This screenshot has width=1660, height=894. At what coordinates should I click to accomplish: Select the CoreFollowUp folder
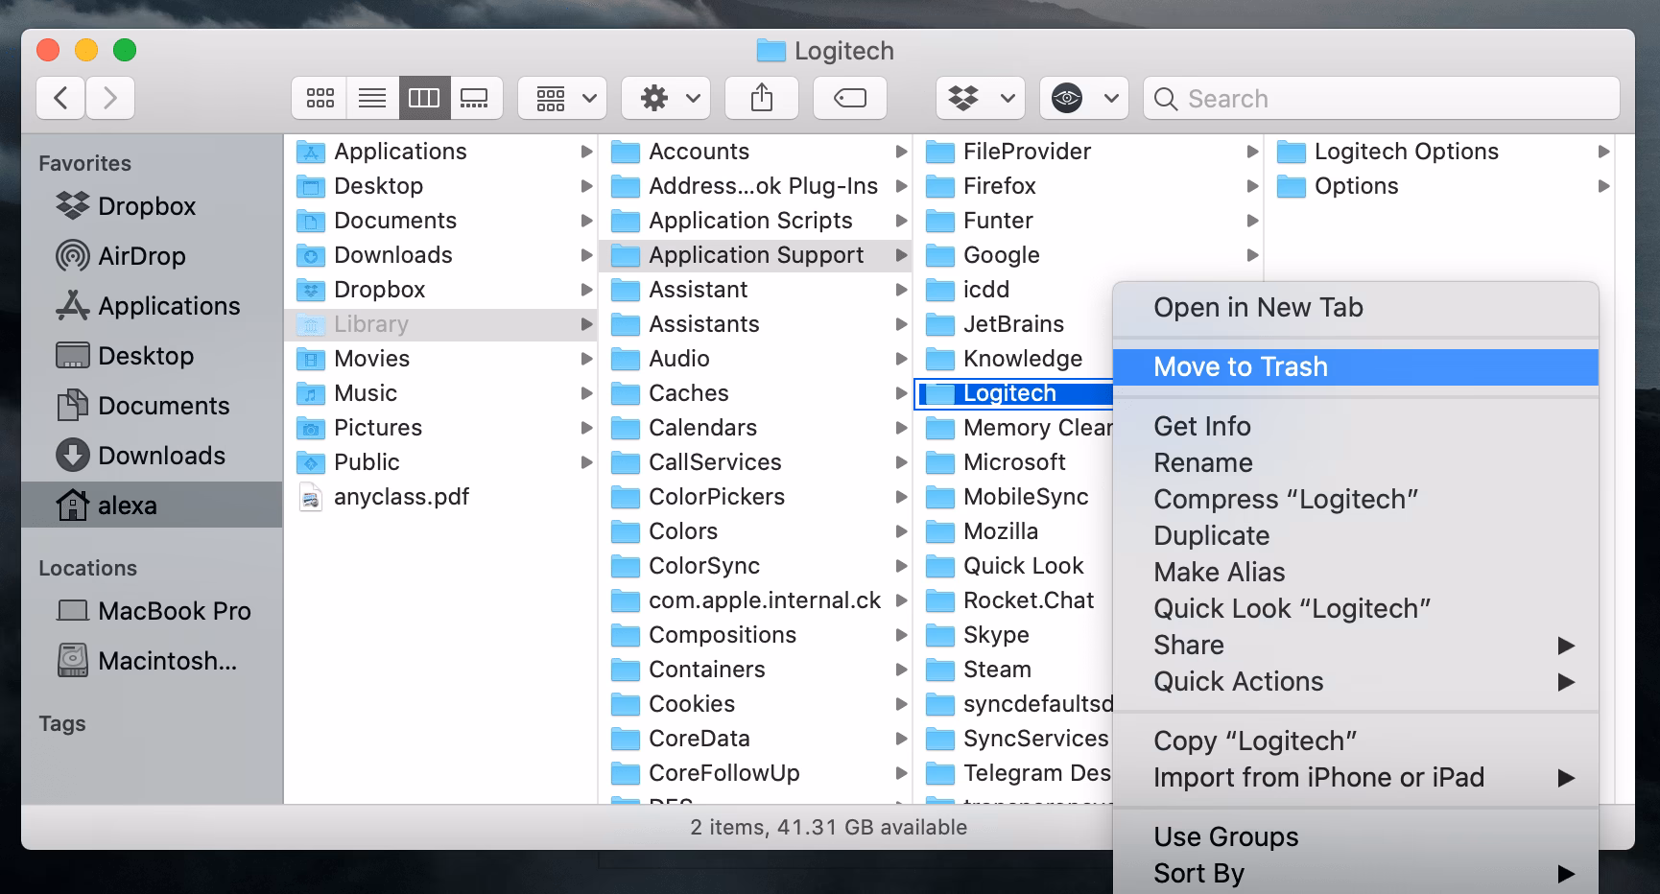pos(754,773)
